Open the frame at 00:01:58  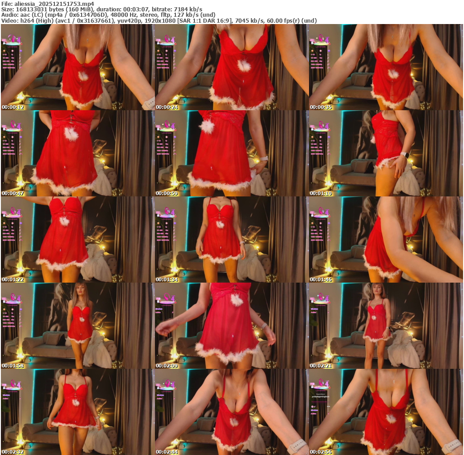pyautogui.click(x=77, y=326)
